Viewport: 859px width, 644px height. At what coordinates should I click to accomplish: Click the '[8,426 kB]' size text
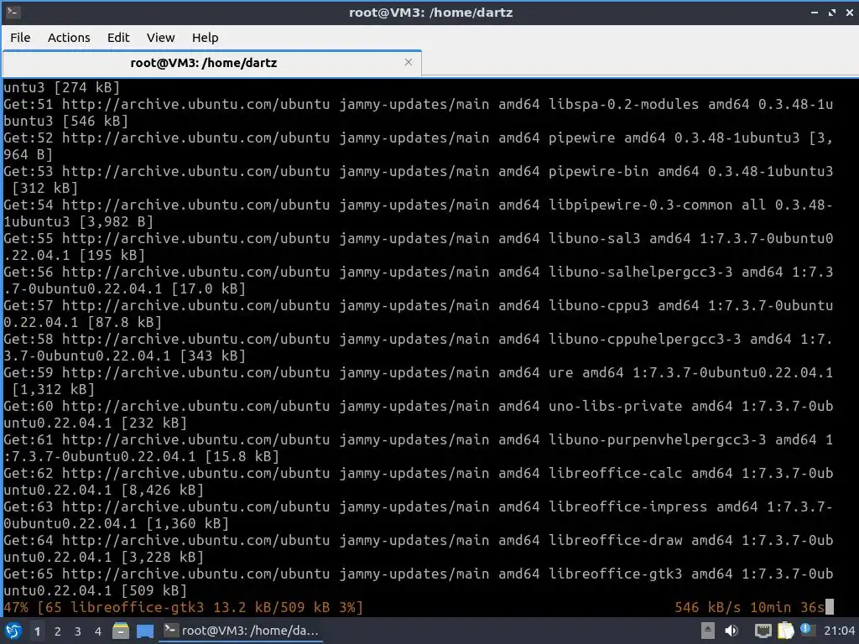coord(163,490)
